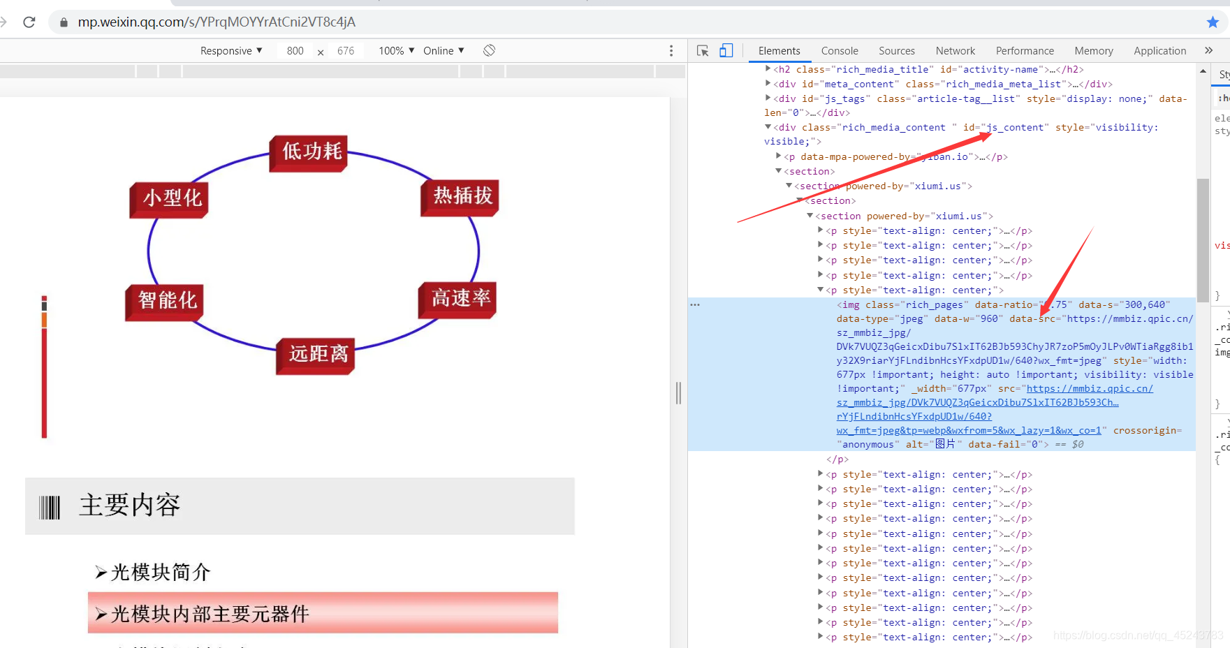
Task: Switch to the Elements tab
Action: 779,50
